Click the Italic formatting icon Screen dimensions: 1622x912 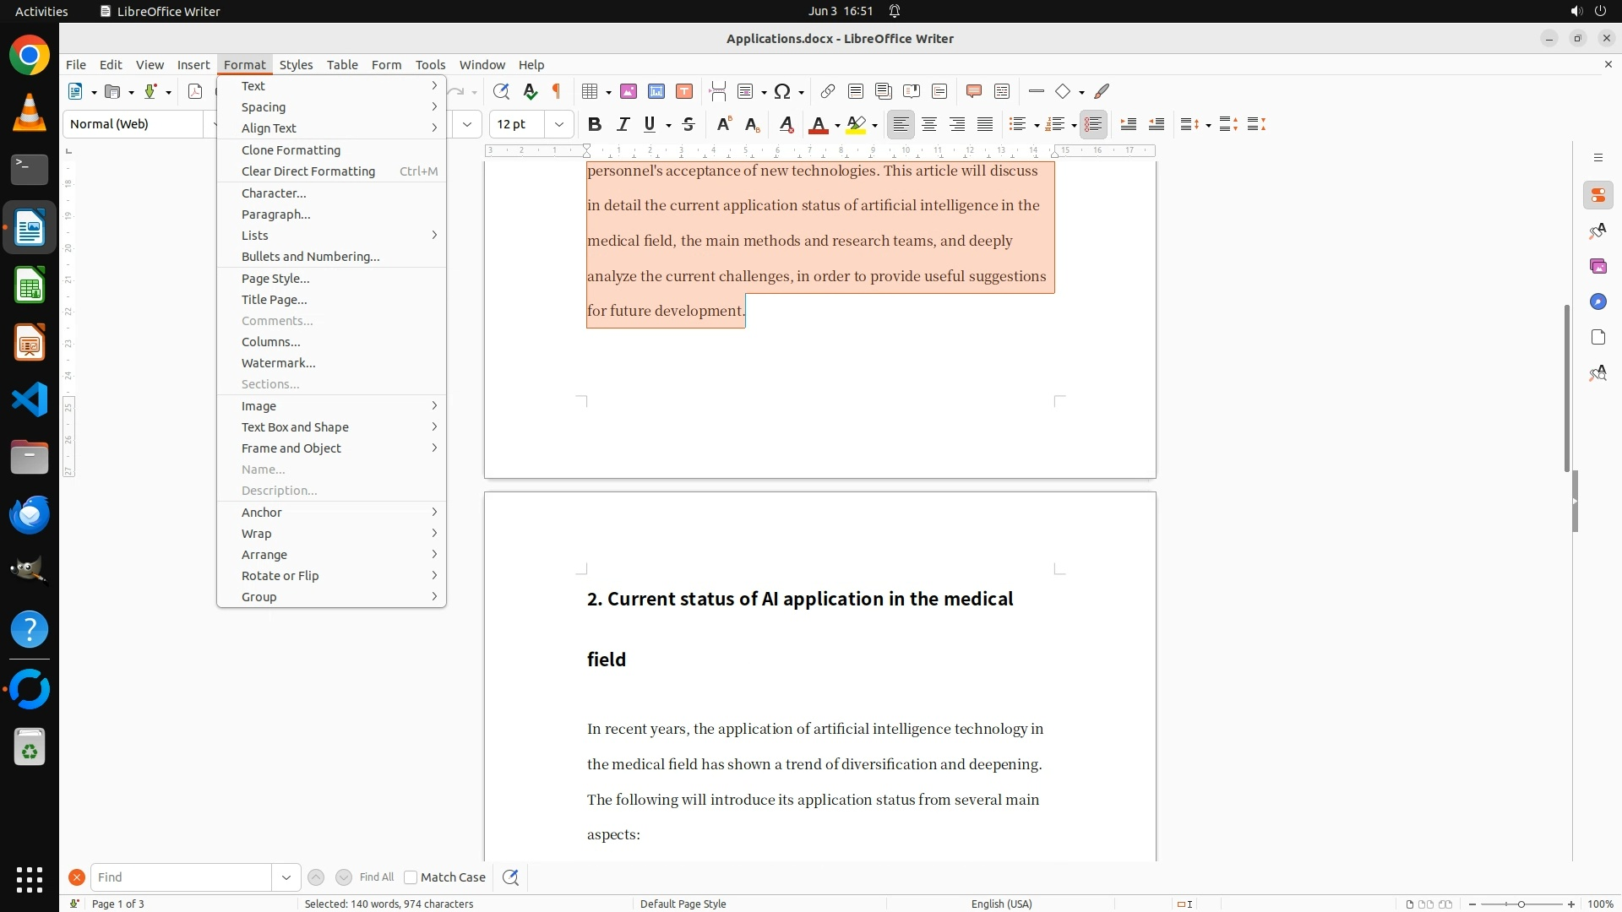tap(623, 124)
